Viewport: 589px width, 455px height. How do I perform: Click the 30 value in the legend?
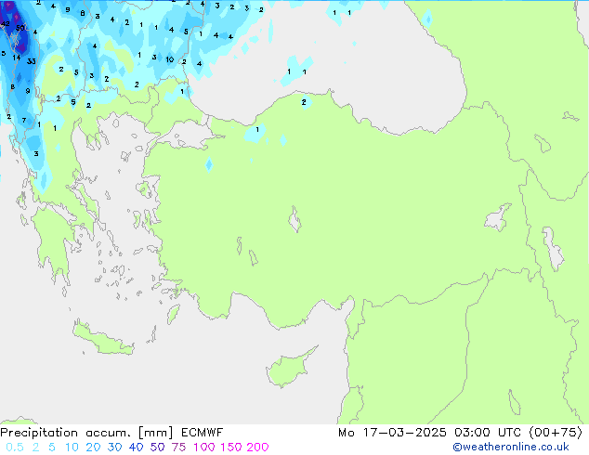pos(114,448)
